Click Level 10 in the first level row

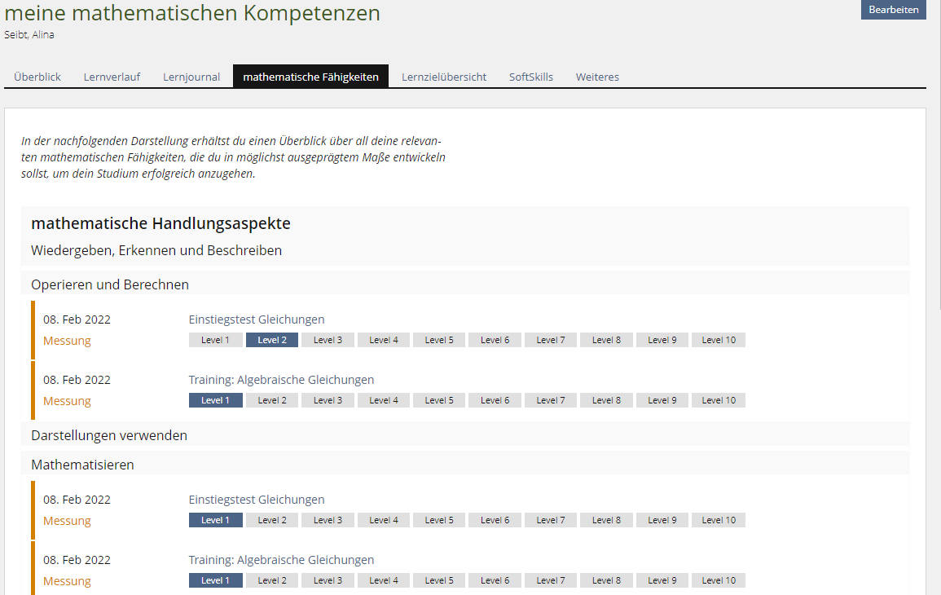pos(718,340)
